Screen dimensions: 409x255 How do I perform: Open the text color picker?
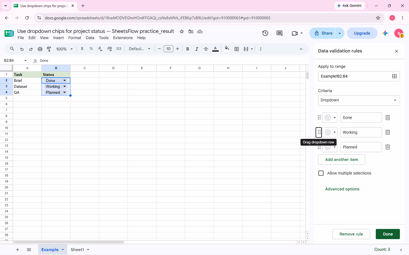pyautogui.click(x=216, y=49)
